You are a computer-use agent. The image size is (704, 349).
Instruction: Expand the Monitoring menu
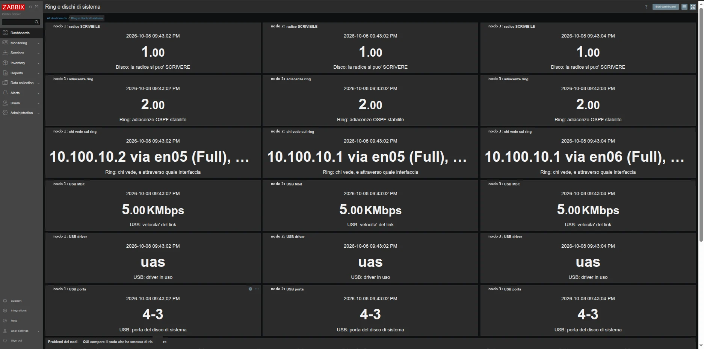21,43
